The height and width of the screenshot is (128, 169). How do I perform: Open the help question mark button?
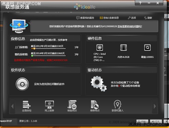tap(140, 3)
